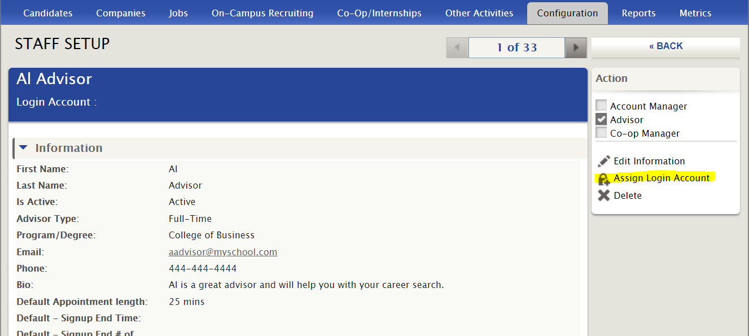The height and width of the screenshot is (336, 749).
Task: Click the « BACK button
Action: click(x=665, y=46)
